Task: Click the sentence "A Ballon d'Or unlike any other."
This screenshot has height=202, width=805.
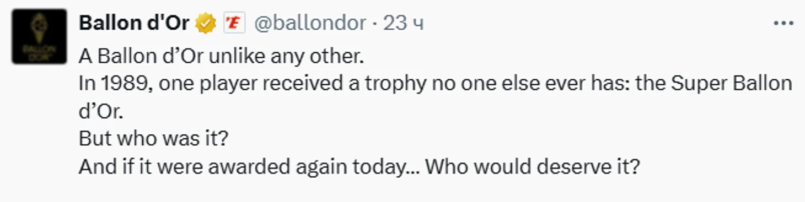Action: pos(222,56)
